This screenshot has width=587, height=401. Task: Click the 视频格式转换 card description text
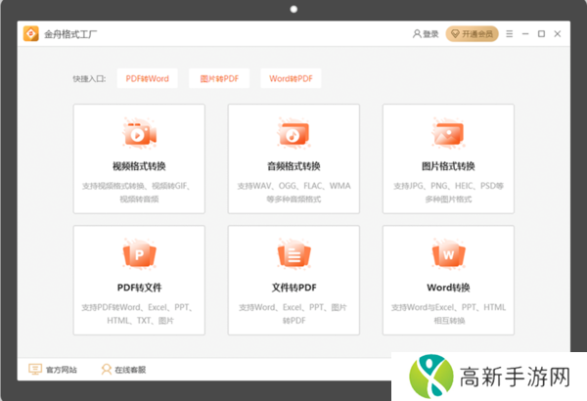pyautogui.click(x=139, y=192)
